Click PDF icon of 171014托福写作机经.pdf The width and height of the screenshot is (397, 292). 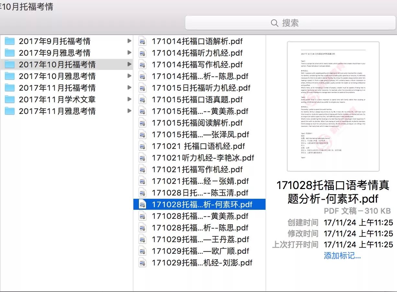[142, 64]
